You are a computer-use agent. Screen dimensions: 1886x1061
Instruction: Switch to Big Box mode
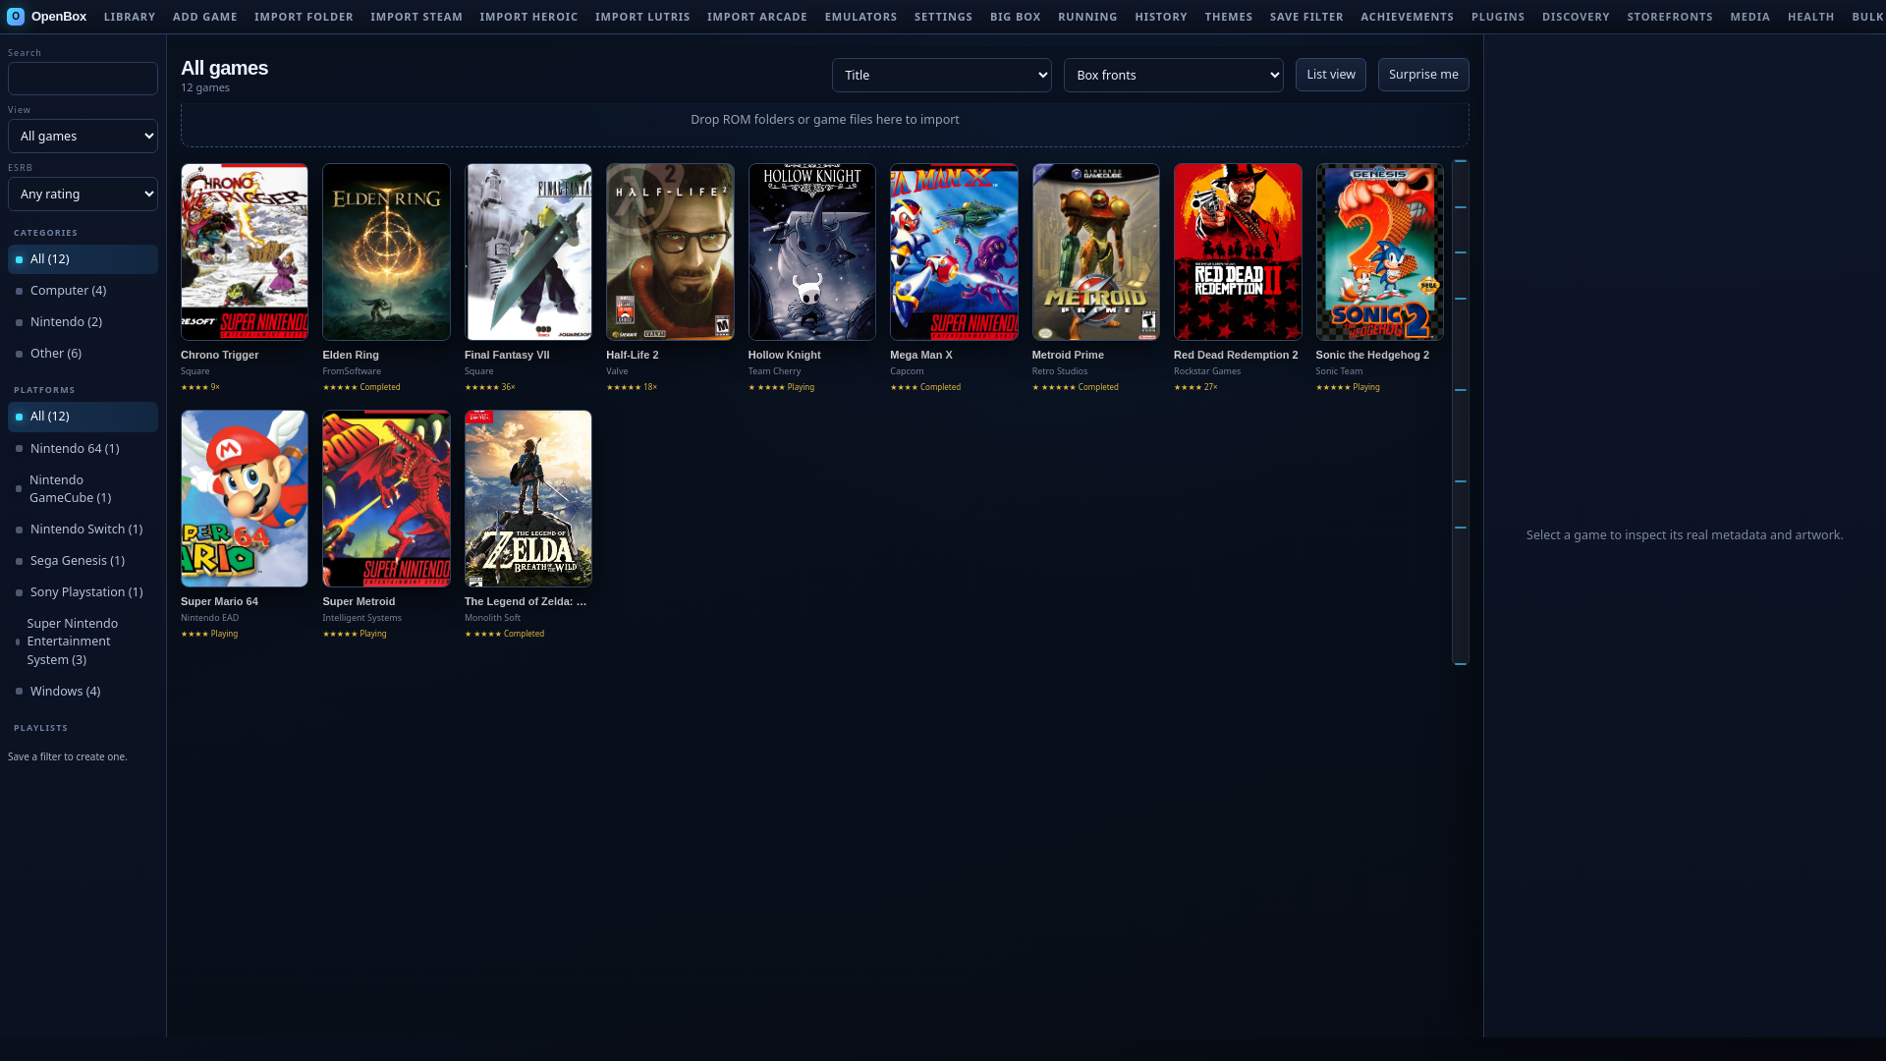coord(1015,17)
